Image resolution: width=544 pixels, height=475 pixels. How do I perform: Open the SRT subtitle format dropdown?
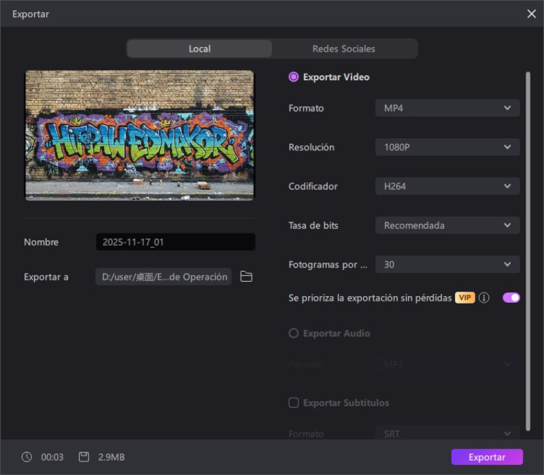(447, 433)
